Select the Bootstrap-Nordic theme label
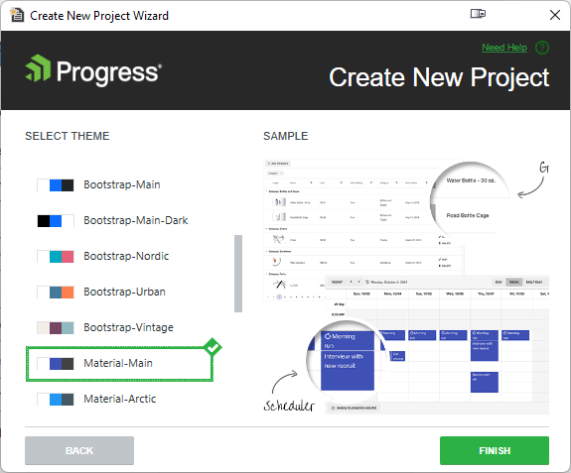 126,256
